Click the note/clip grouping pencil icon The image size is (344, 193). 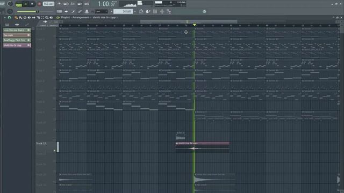73,11
